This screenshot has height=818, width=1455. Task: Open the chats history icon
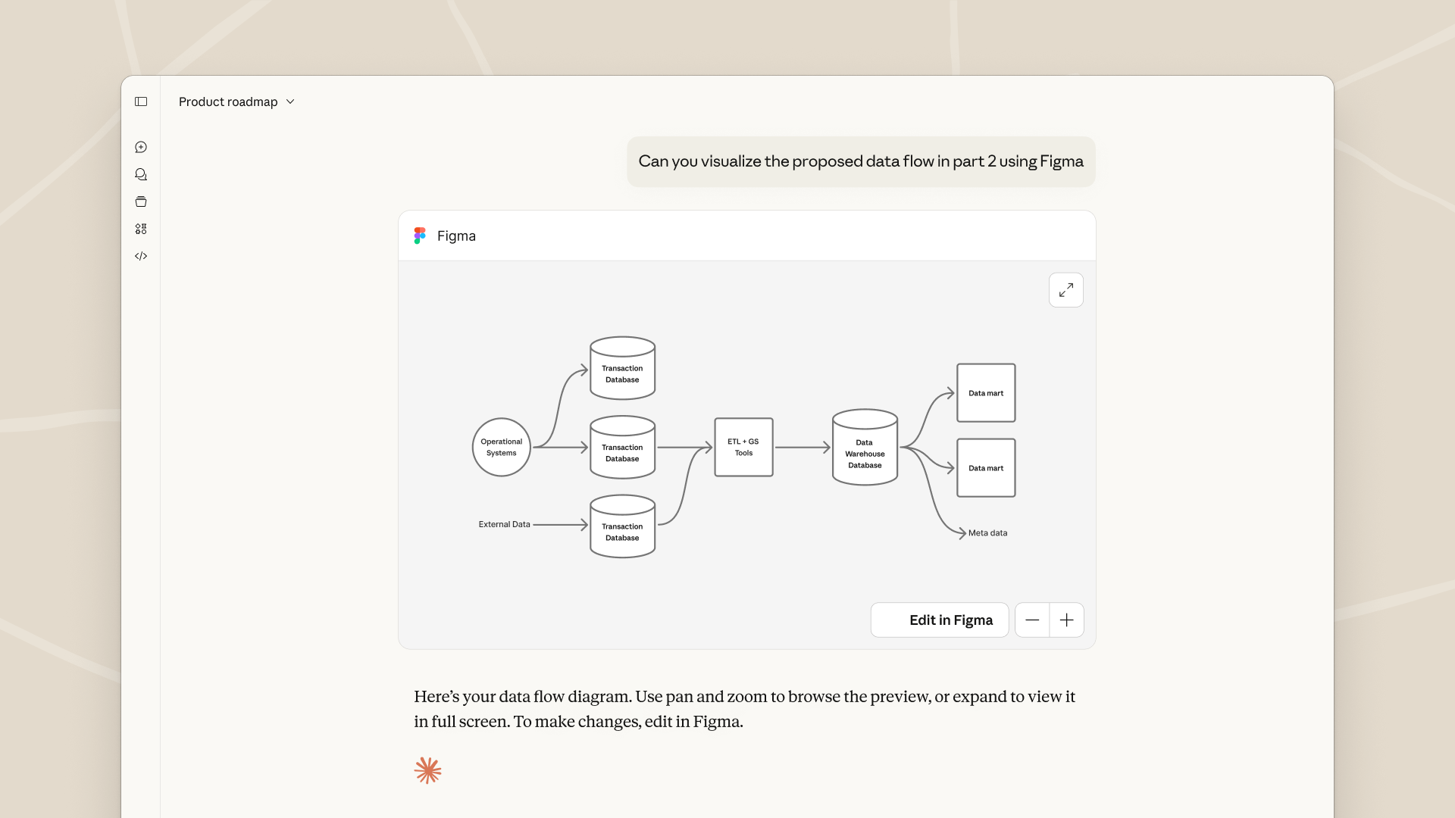[141, 174]
